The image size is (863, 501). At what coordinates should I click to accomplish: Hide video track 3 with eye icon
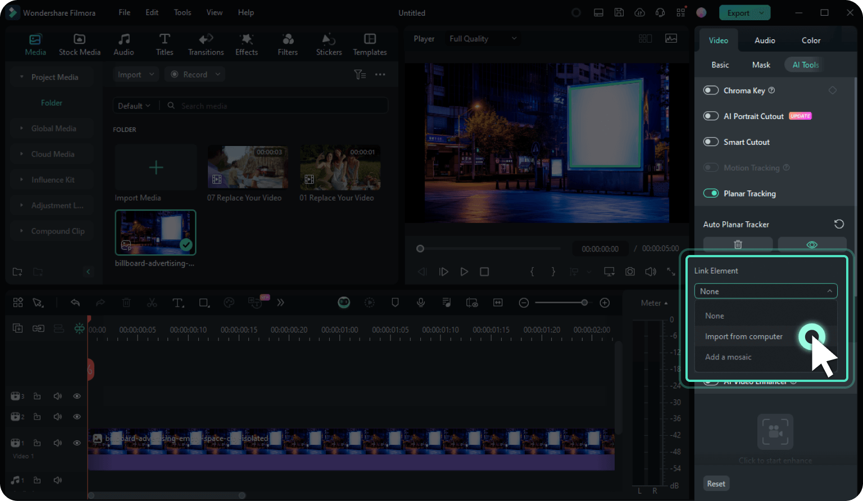point(77,397)
